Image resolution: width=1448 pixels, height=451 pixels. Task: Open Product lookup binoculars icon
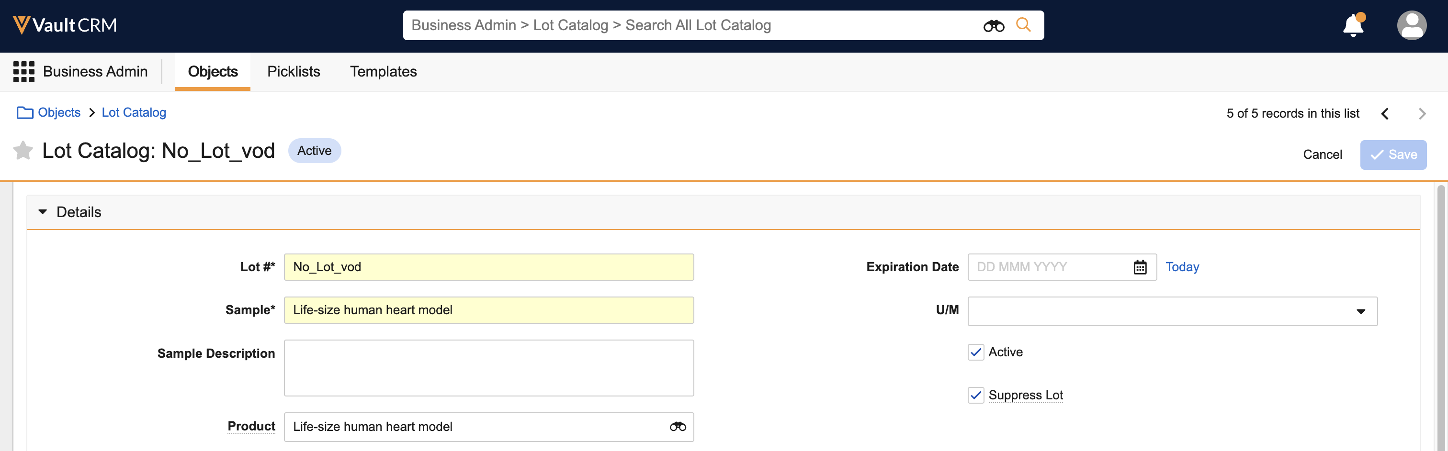click(678, 427)
